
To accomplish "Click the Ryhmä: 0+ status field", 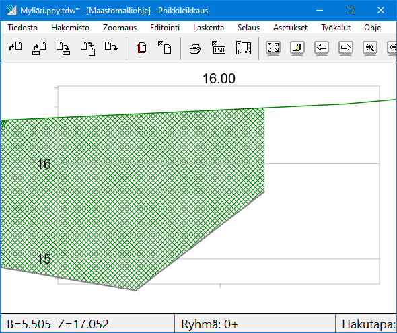I will click(255, 324).
